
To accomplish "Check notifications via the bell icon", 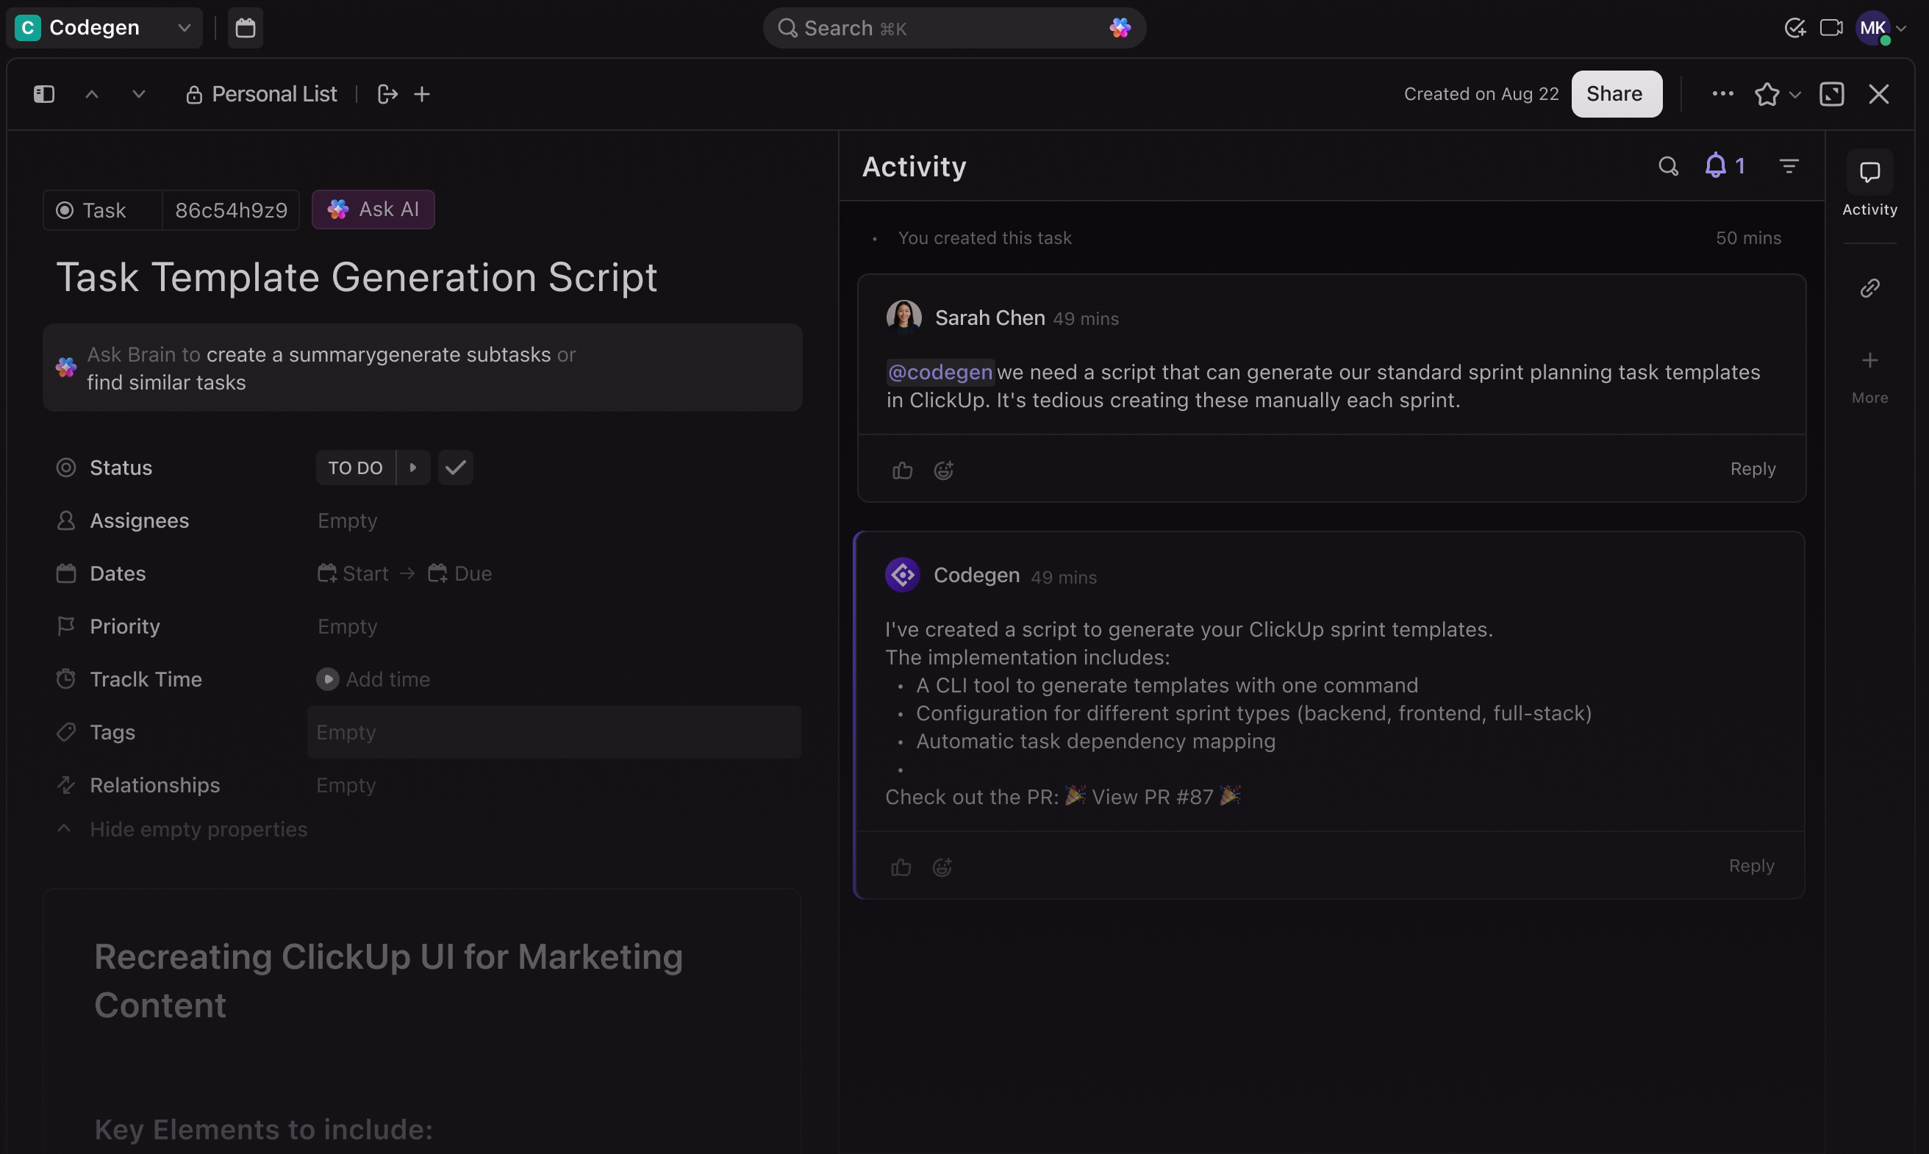I will click(1717, 165).
